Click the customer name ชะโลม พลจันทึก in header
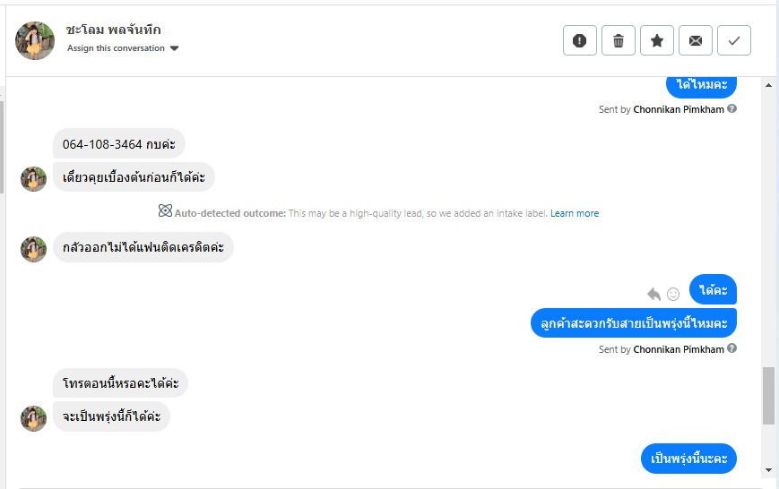The image size is (779, 489). tap(114, 30)
